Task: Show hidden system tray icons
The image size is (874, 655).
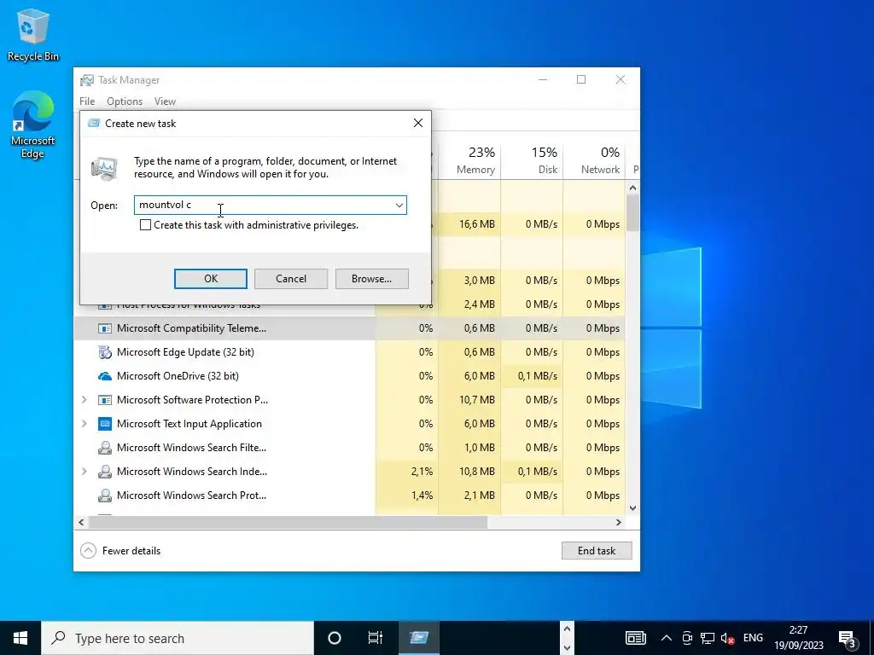Action: click(666, 638)
